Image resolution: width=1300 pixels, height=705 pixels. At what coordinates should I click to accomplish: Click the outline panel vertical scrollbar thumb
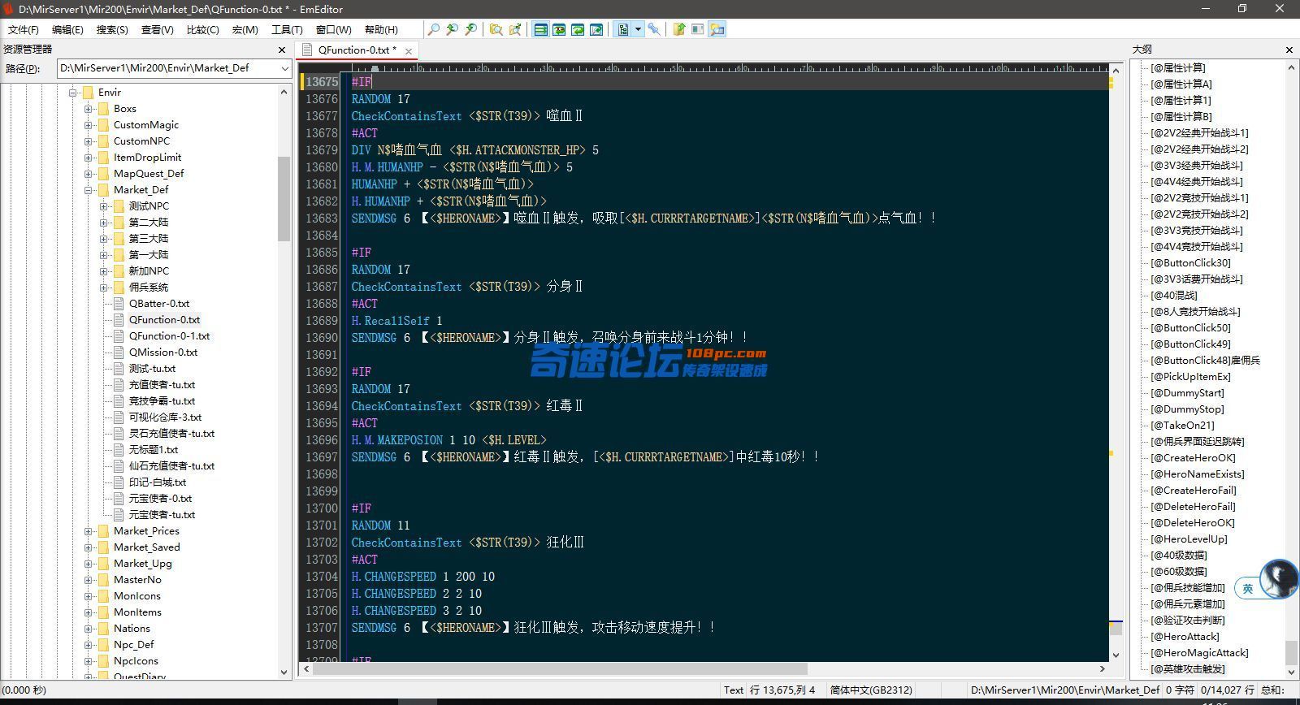click(x=1290, y=652)
